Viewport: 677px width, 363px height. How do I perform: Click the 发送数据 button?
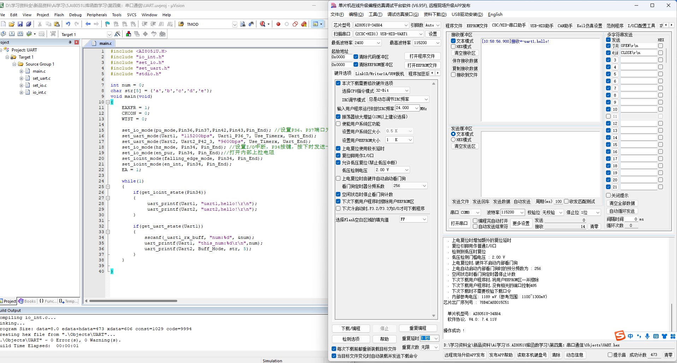pyautogui.click(x=501, y=202)
